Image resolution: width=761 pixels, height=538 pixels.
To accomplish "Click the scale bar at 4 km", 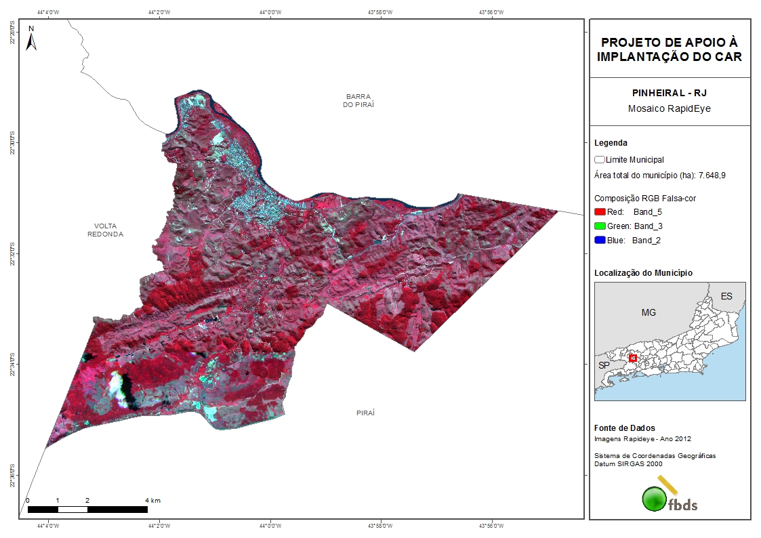I will point(148,508).
